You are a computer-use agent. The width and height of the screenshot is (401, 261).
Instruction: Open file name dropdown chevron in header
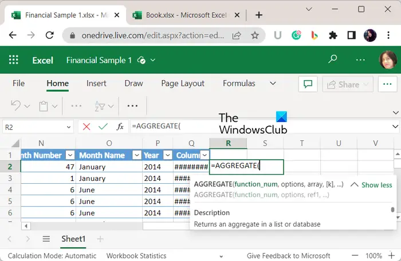click(x=153, y=60)
